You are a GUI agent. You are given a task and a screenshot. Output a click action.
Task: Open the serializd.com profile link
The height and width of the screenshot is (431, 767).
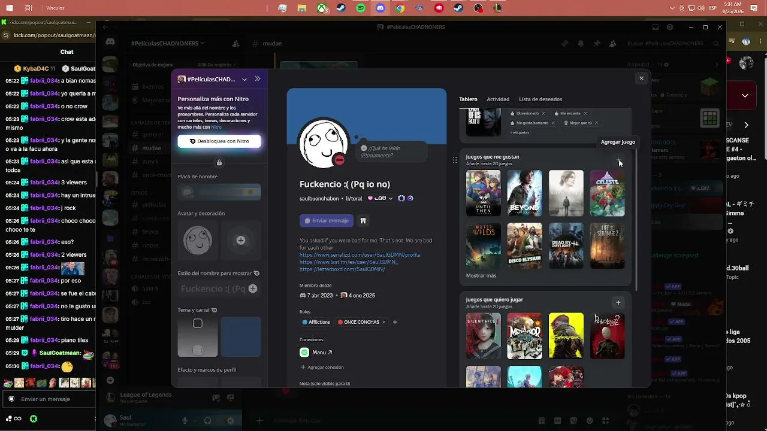[x=360, y=254]
